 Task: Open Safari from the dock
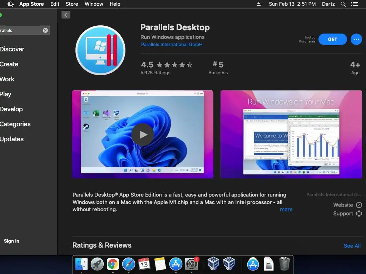point(129,264)
